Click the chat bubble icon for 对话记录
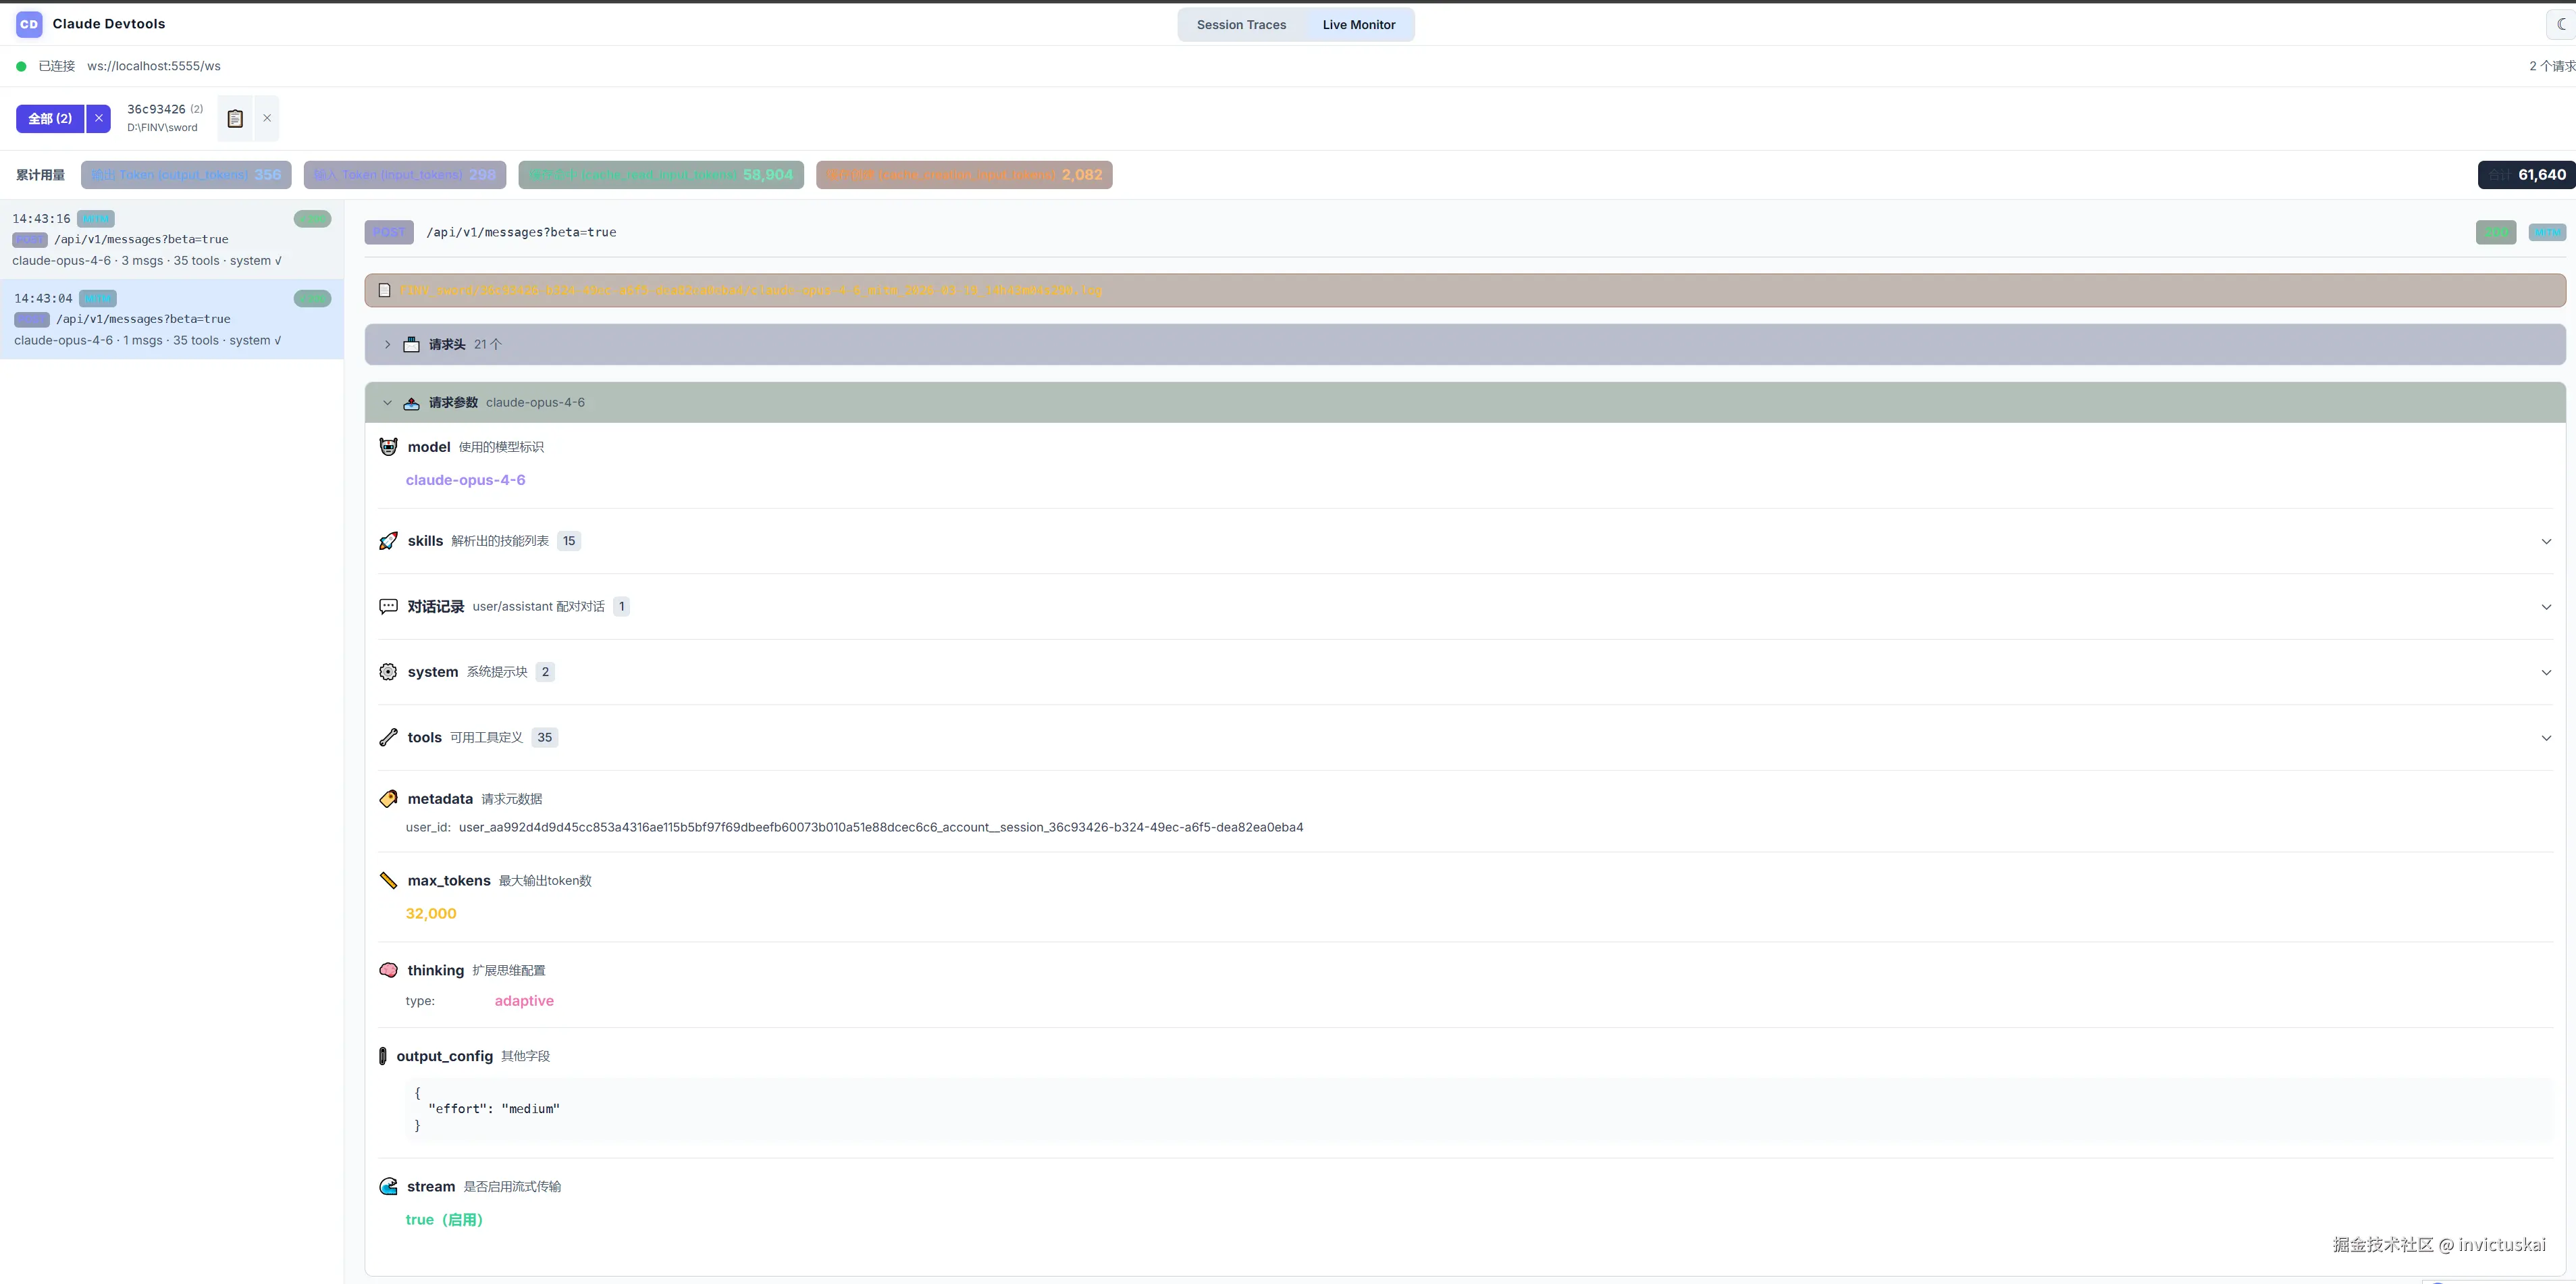Viewport: 2576px width, 1284px height. point(388,606)
